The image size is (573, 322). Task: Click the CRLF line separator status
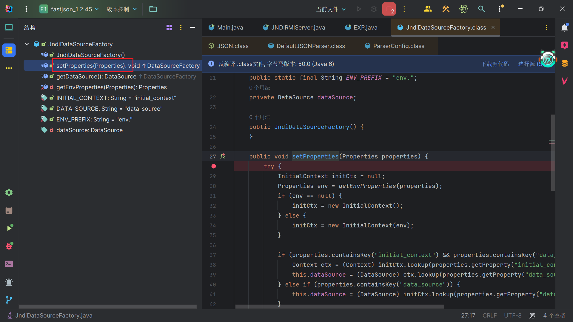(x=489, y=315)
